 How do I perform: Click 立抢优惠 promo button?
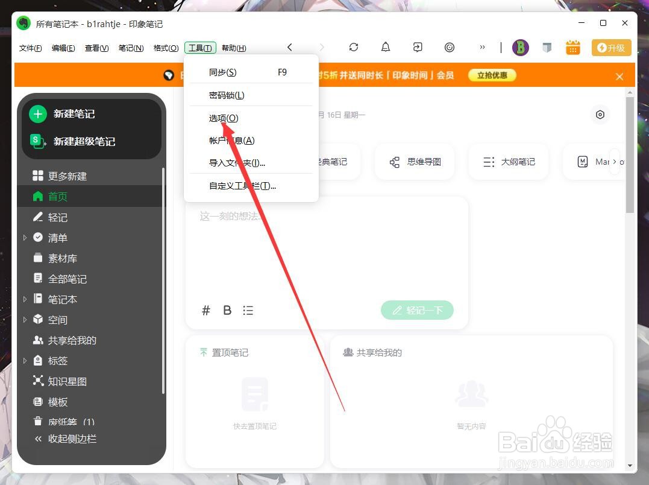click(492, 75)
